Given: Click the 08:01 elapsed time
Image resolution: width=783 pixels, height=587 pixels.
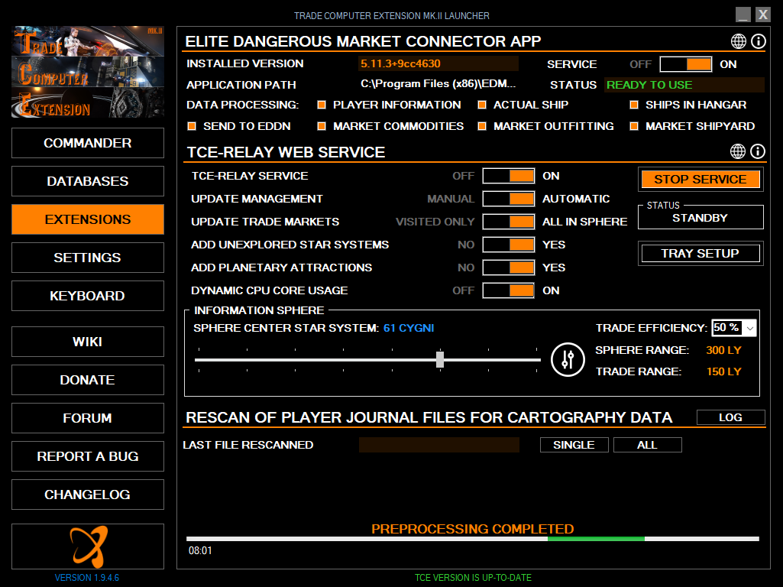Looking at the screenshot, I should tap(200, 550).
